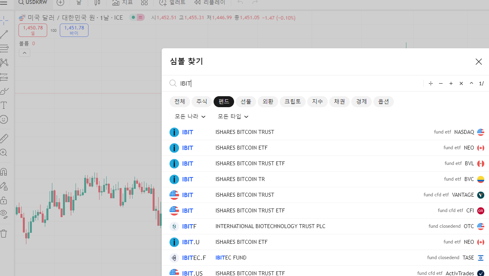Select the 전체 filter tab
This screenshot has width=489, height=276.
click(x=180, y=102)
